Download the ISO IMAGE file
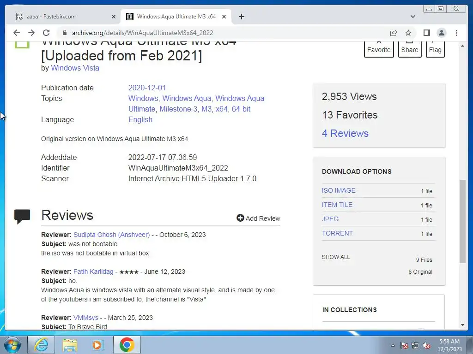 coord(339,190)
